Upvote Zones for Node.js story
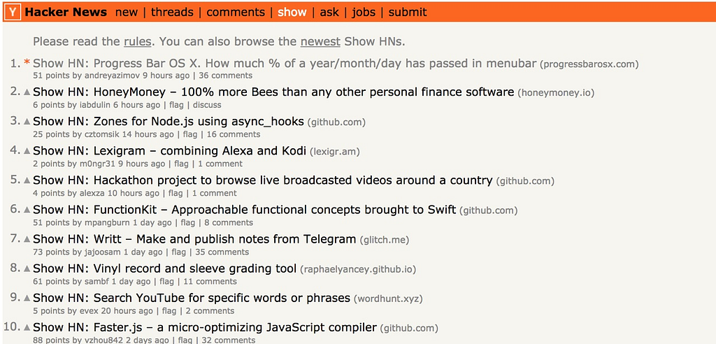Screen dimensions: 716x344 (27, 122)
